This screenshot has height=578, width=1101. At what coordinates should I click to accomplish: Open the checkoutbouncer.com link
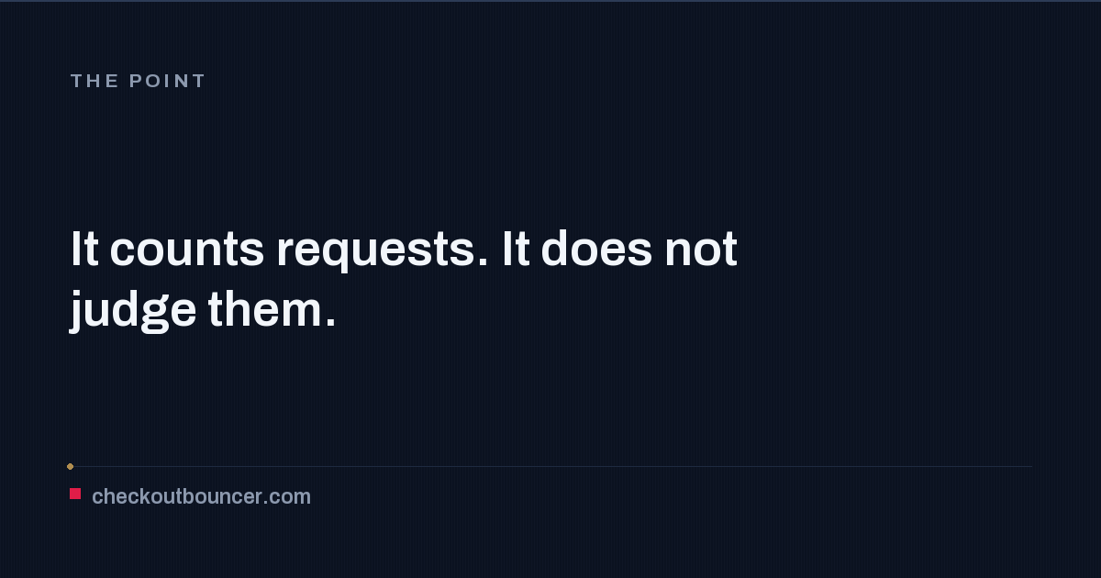point(201,496)
